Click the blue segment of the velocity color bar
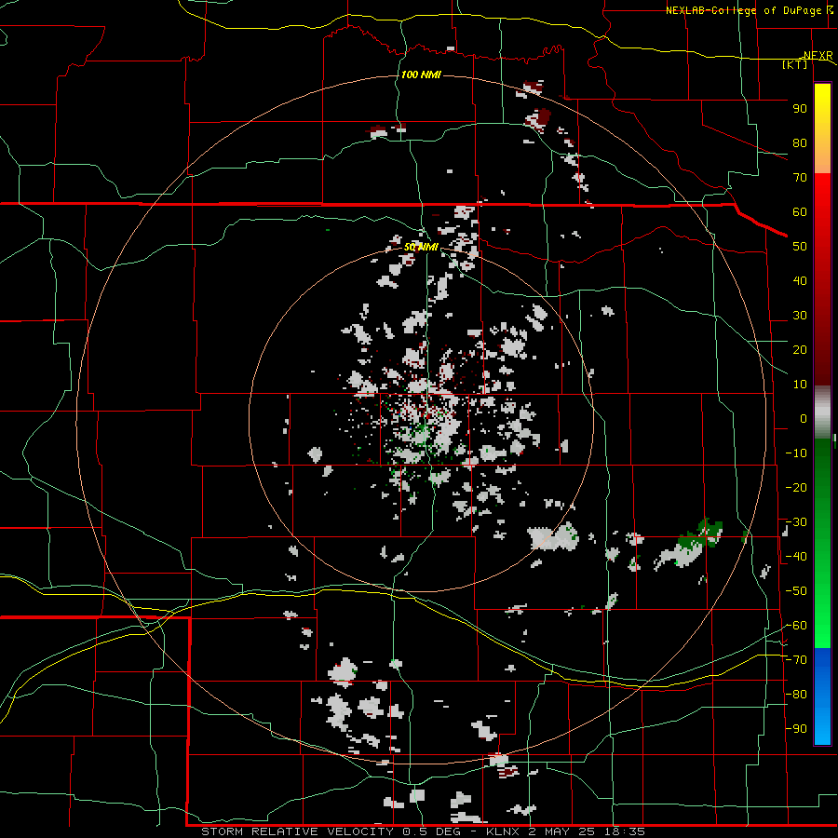Screen dimensions: 838x838 tap(822, 696)
